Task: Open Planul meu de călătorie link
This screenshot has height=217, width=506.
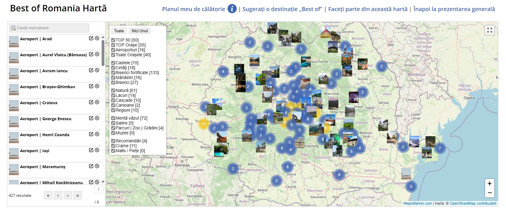Action: 193,9
